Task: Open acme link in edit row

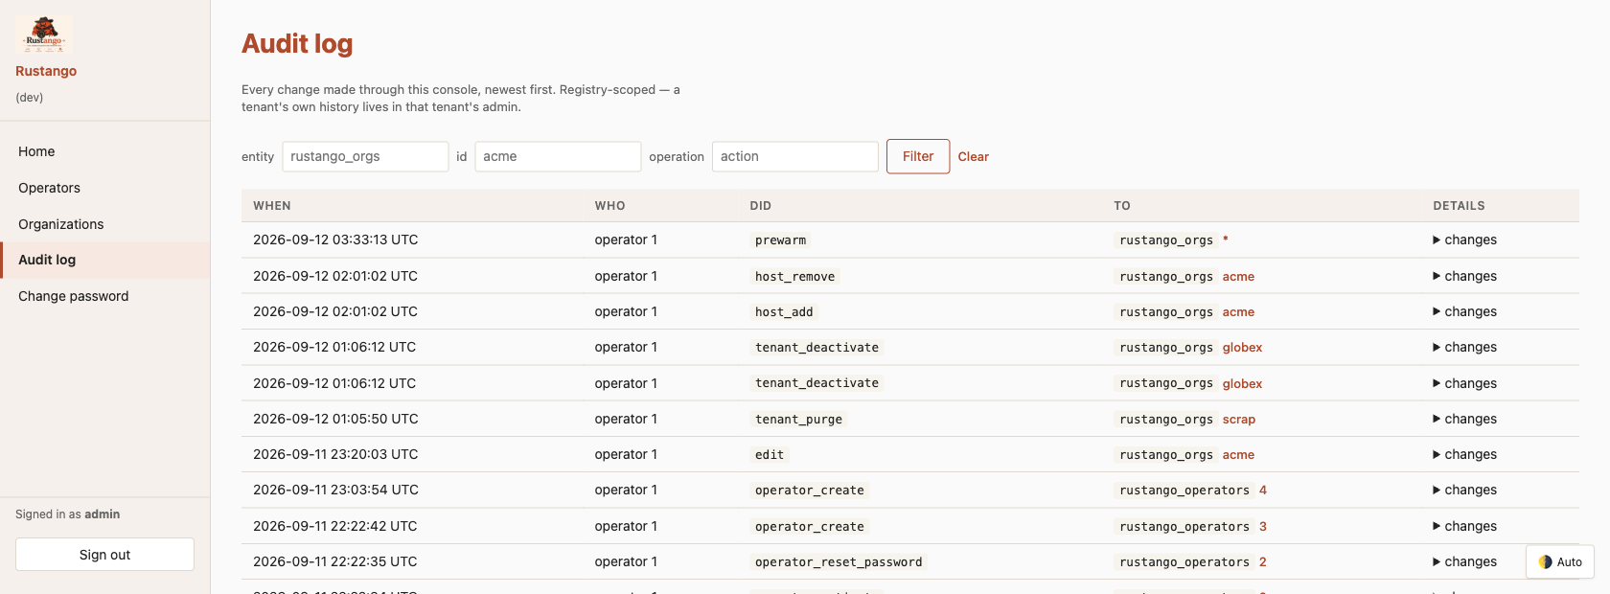Action: point(1238,454)
